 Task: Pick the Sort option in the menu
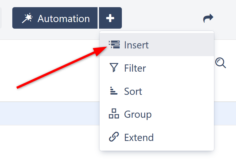click(x=133, y=91)
